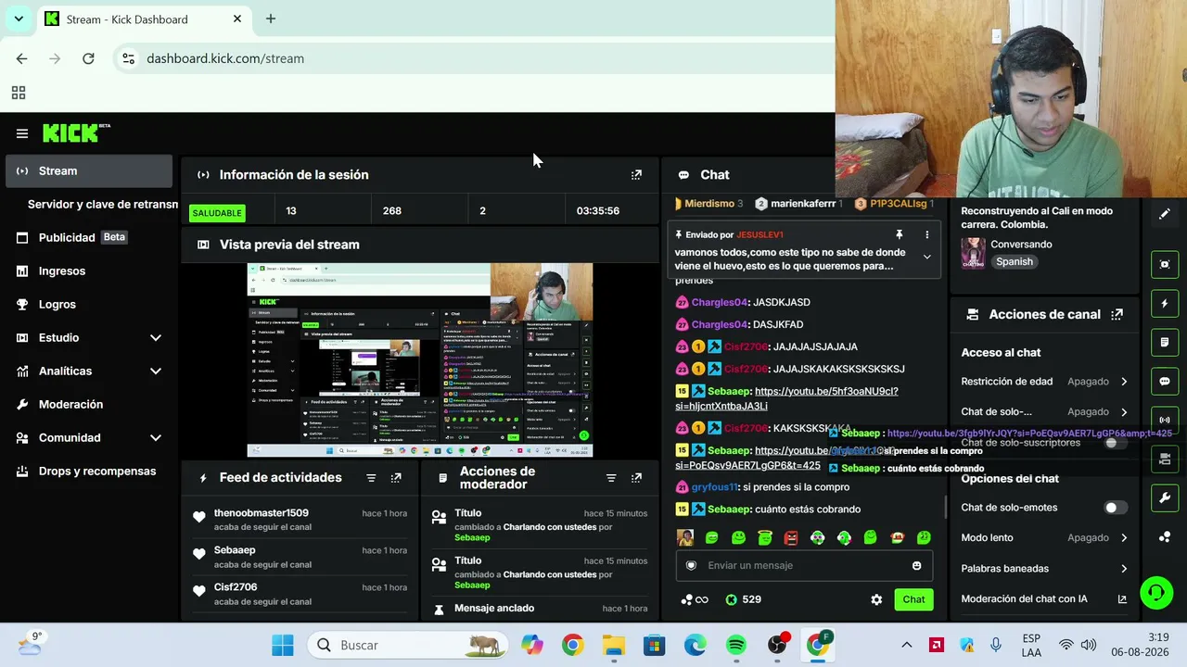Open Restricción de edad setting
The width and height of the screenshot is (1187, 667).
pyautogui.click(x=1044, y=382)
